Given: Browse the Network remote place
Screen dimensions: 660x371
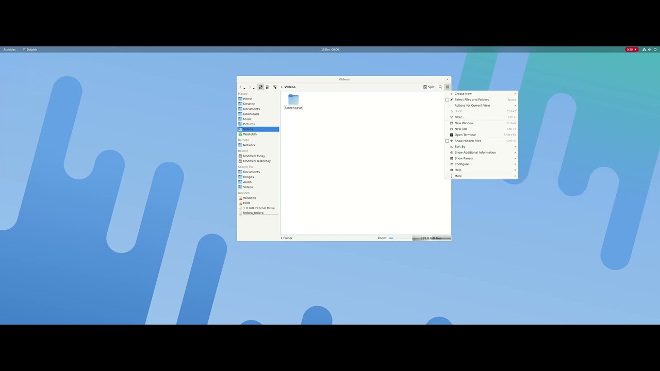Looking at the screenshot, I should (x=258, y=145).
